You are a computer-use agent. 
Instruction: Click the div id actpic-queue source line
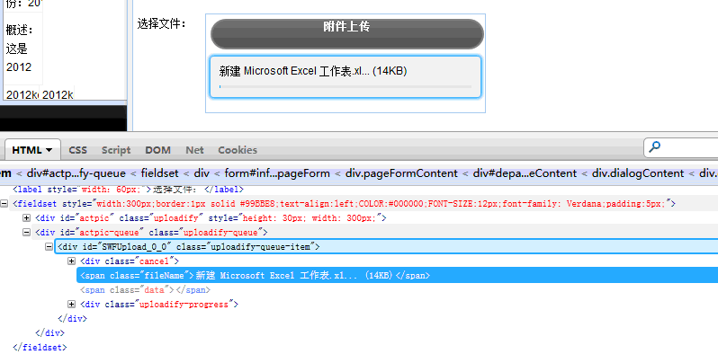(151, 233)
